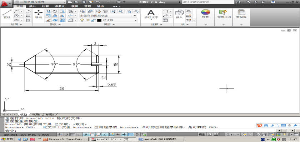The height and width of the screenshot is (142, 300).
Task: Toggle Object Snap in status bar
Action: pyautogui.click(x=92, y=135)
